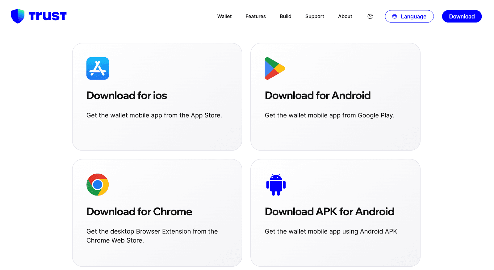
Task: Open the Build menu
Action: 286,16
